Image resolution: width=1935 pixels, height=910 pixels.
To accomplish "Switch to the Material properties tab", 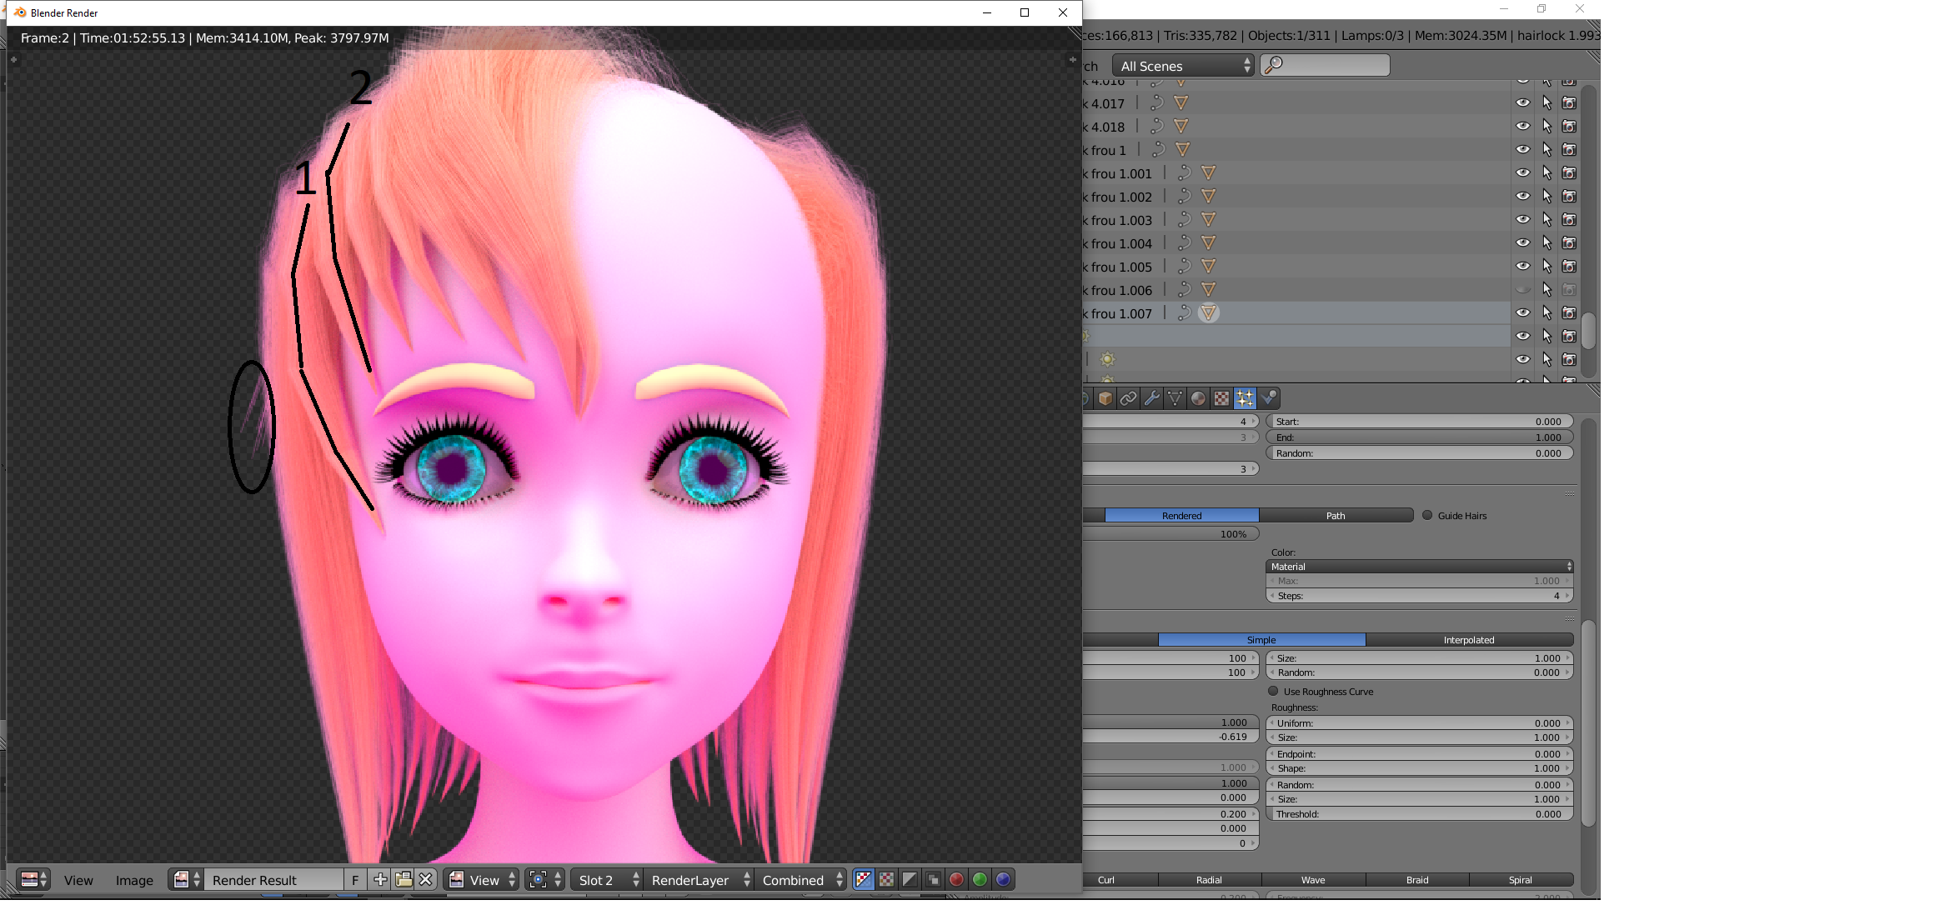I will pos(1198,398).
